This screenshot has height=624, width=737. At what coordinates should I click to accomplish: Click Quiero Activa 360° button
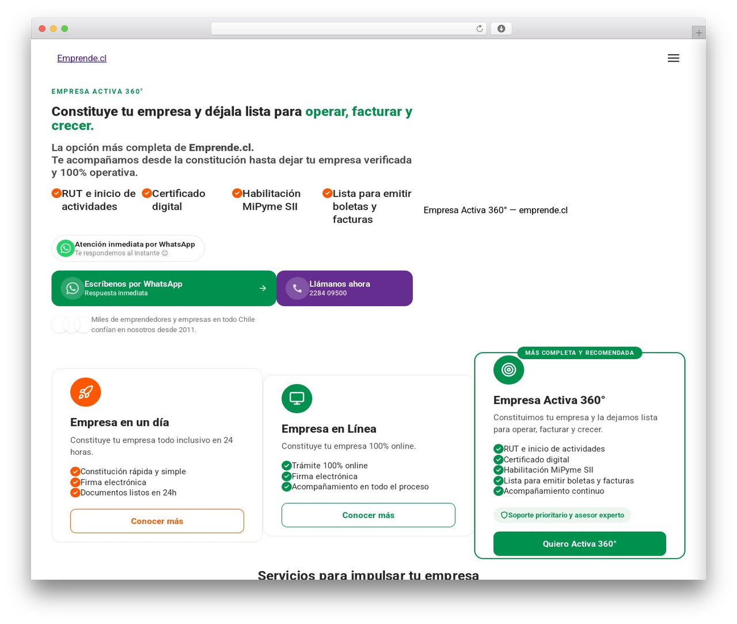click(x=580, y=544)
